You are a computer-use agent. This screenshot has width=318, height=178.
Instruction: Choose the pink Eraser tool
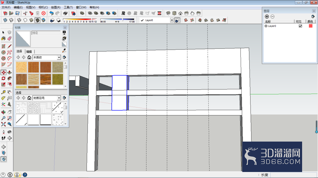[9, 38]
